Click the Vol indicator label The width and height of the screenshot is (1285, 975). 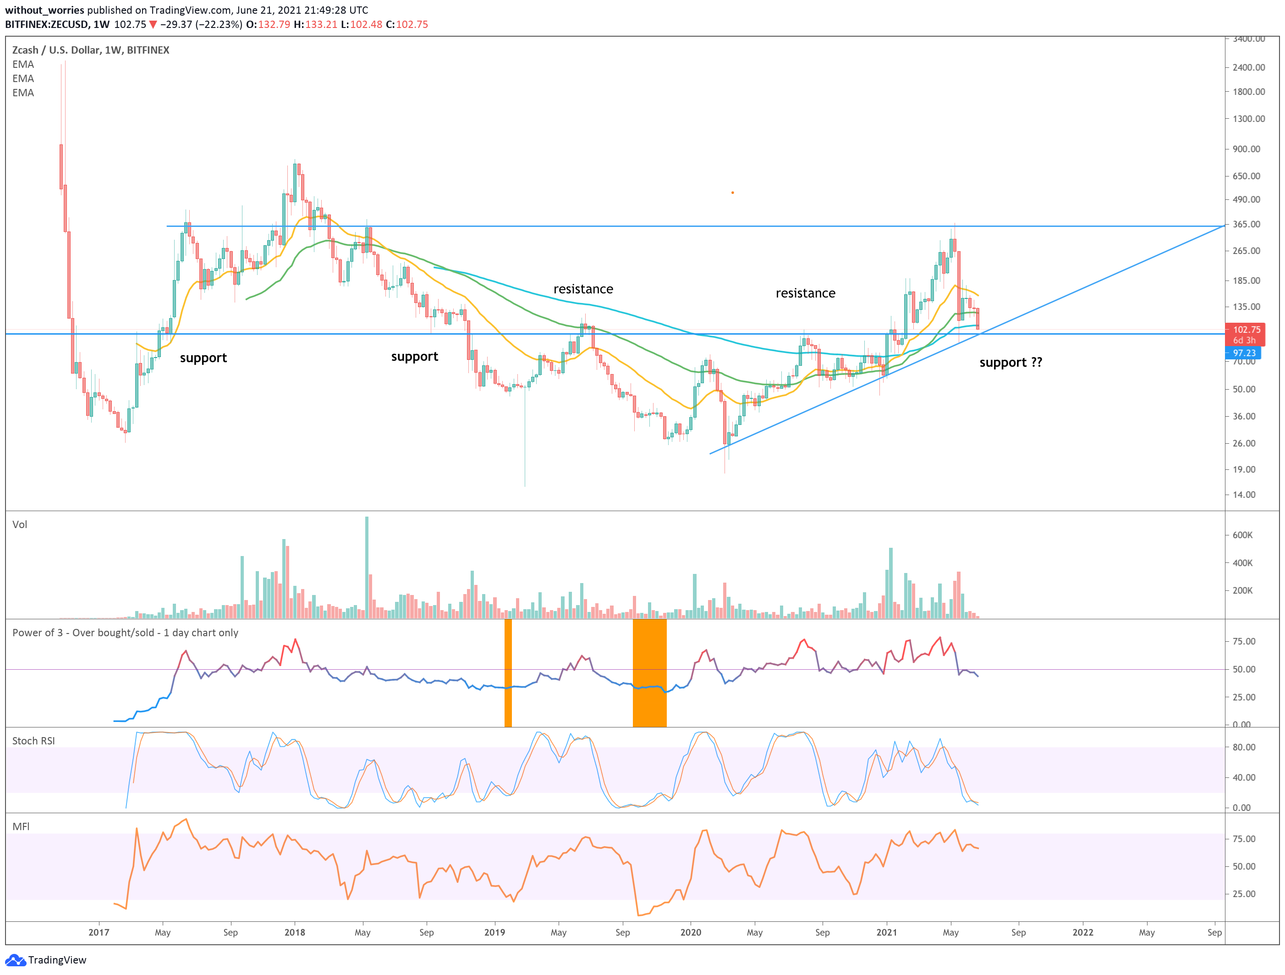[x=20, y=524]
